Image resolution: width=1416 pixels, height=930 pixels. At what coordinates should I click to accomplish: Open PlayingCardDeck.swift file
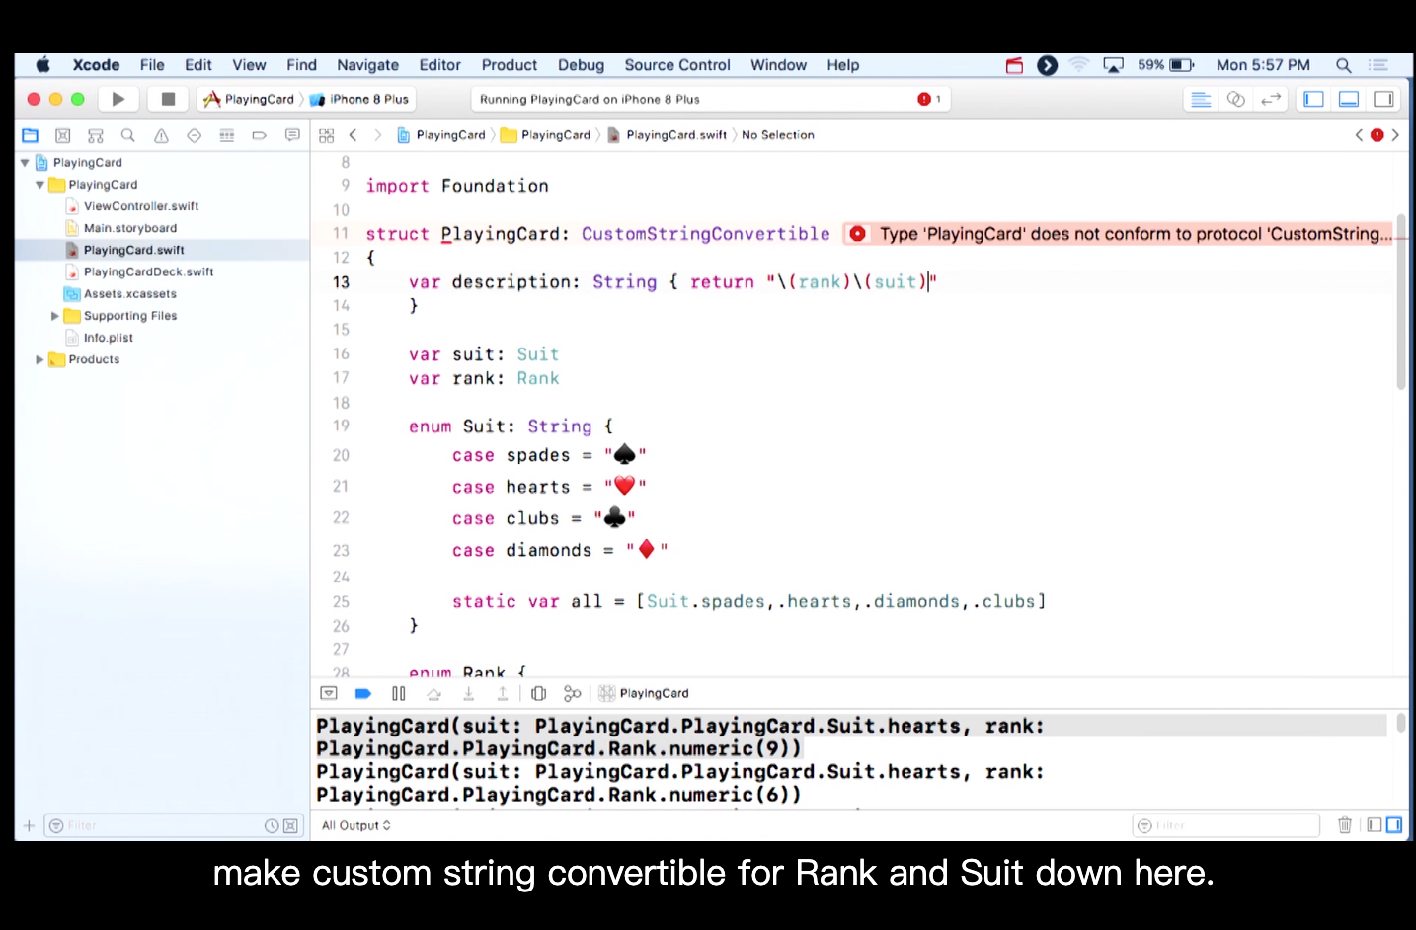tap(149, 271)
